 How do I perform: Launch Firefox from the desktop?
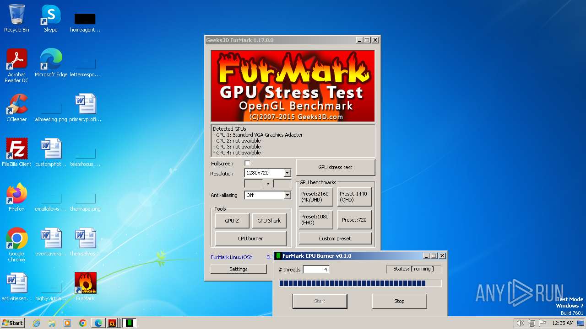[16, 197]
